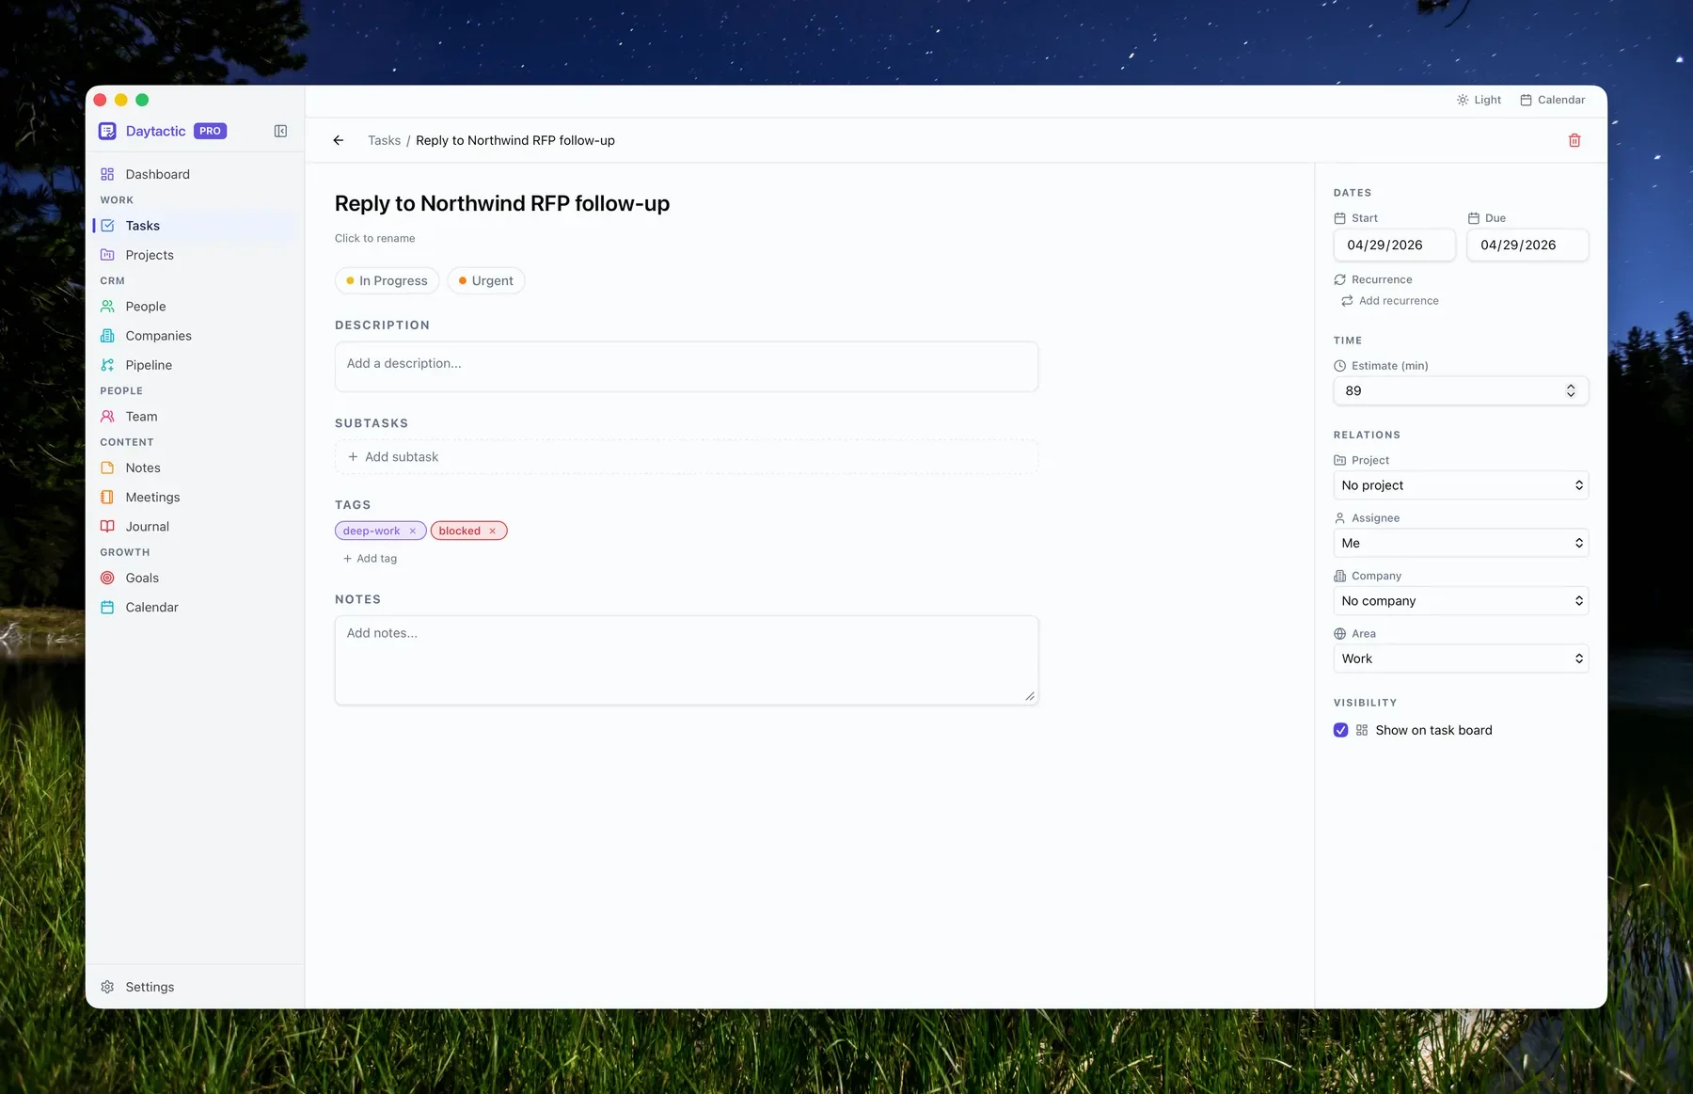
Task: Click the Pipeline sidebar icon
Action: pos(107,365)
